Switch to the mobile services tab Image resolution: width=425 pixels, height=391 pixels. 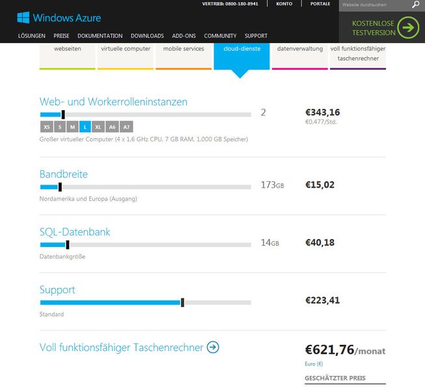(x=184, y=56)
